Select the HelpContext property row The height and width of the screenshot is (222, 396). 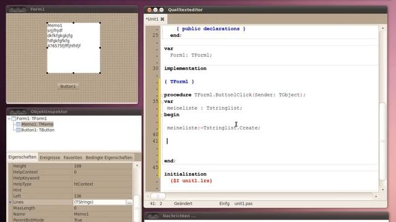tap(70, 172)
